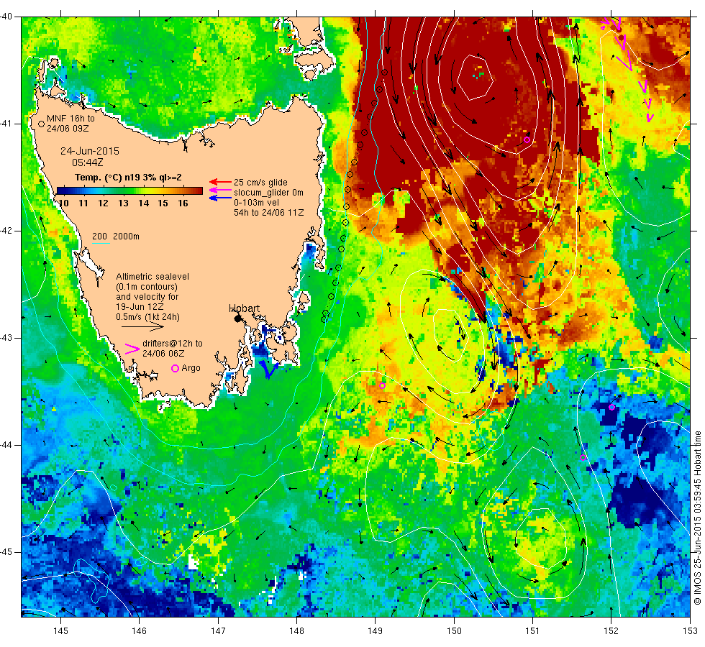705x647 pixels.
Task: Click the temperature color scale bar
Action: click(x=129, y=191)
